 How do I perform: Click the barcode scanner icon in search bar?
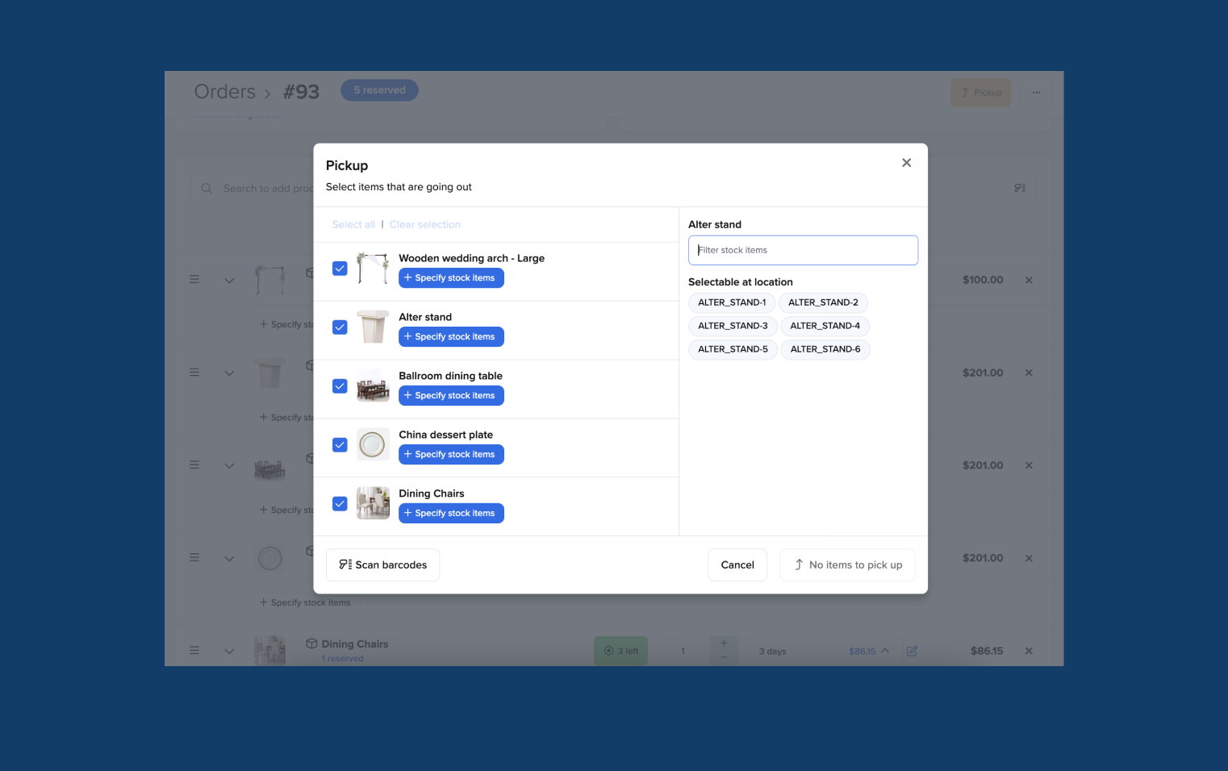[x=1020, y=188]
